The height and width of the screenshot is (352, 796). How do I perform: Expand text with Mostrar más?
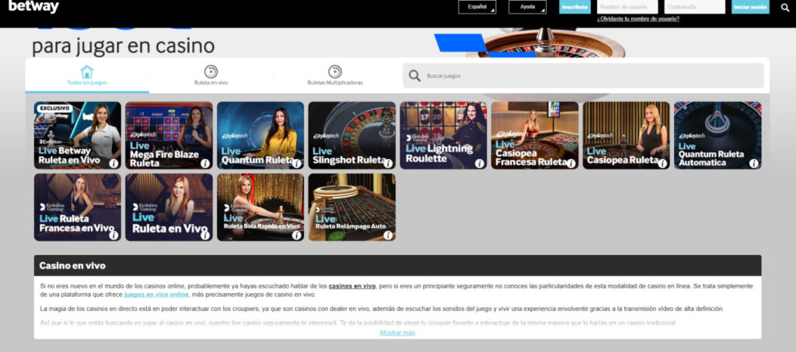click(x=397, y=333)
